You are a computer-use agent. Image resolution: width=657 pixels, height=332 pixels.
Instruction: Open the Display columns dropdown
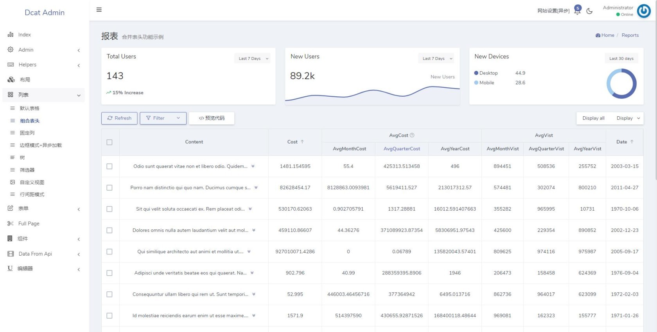pyautogui.click(x=628, y=118)
